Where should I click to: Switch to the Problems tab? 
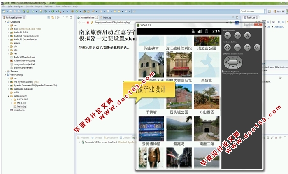[84, 138]
